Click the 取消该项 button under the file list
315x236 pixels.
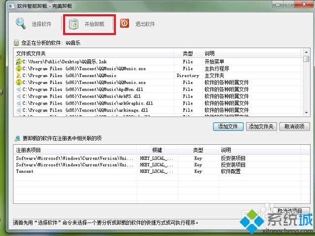coord(294,127)
